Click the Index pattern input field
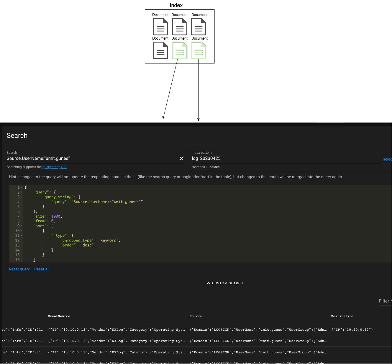Viewport: 392px width, 364px height. [286, 159]
